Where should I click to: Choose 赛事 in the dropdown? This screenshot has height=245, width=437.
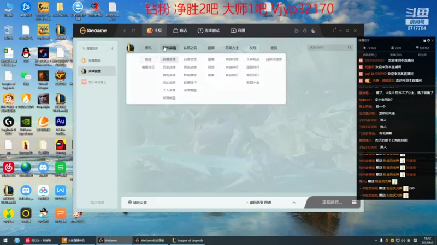211,75
